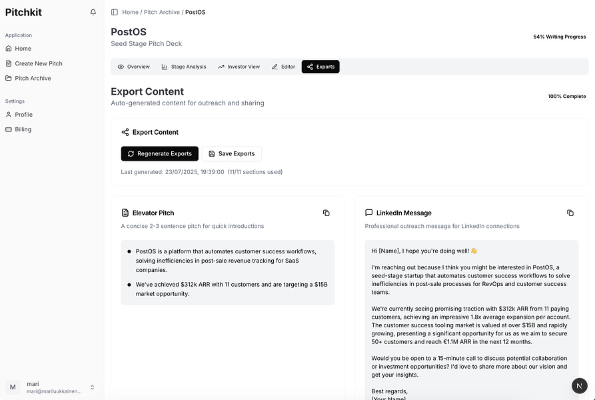
Task: Click the notification bell icon
Action: tap(93, 11)
